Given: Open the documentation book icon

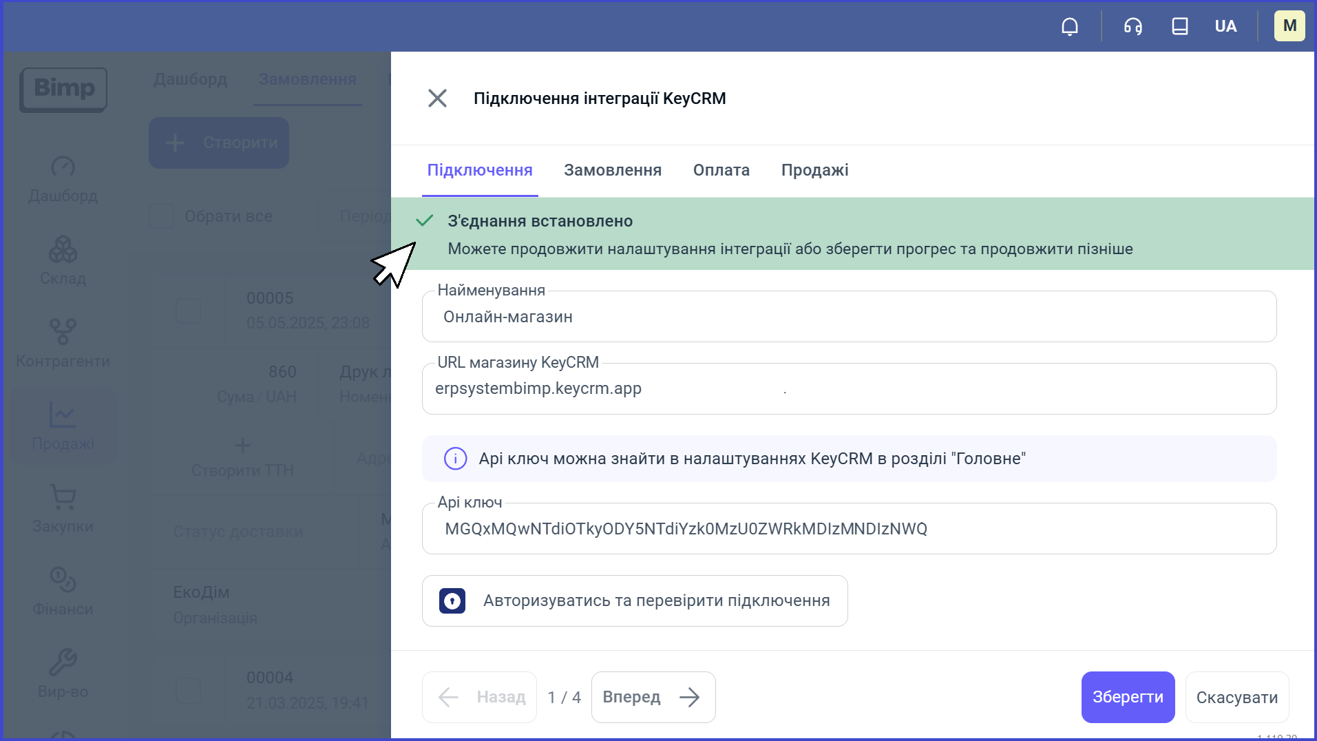Looking at the screenshot, I should coord(1179,26).
